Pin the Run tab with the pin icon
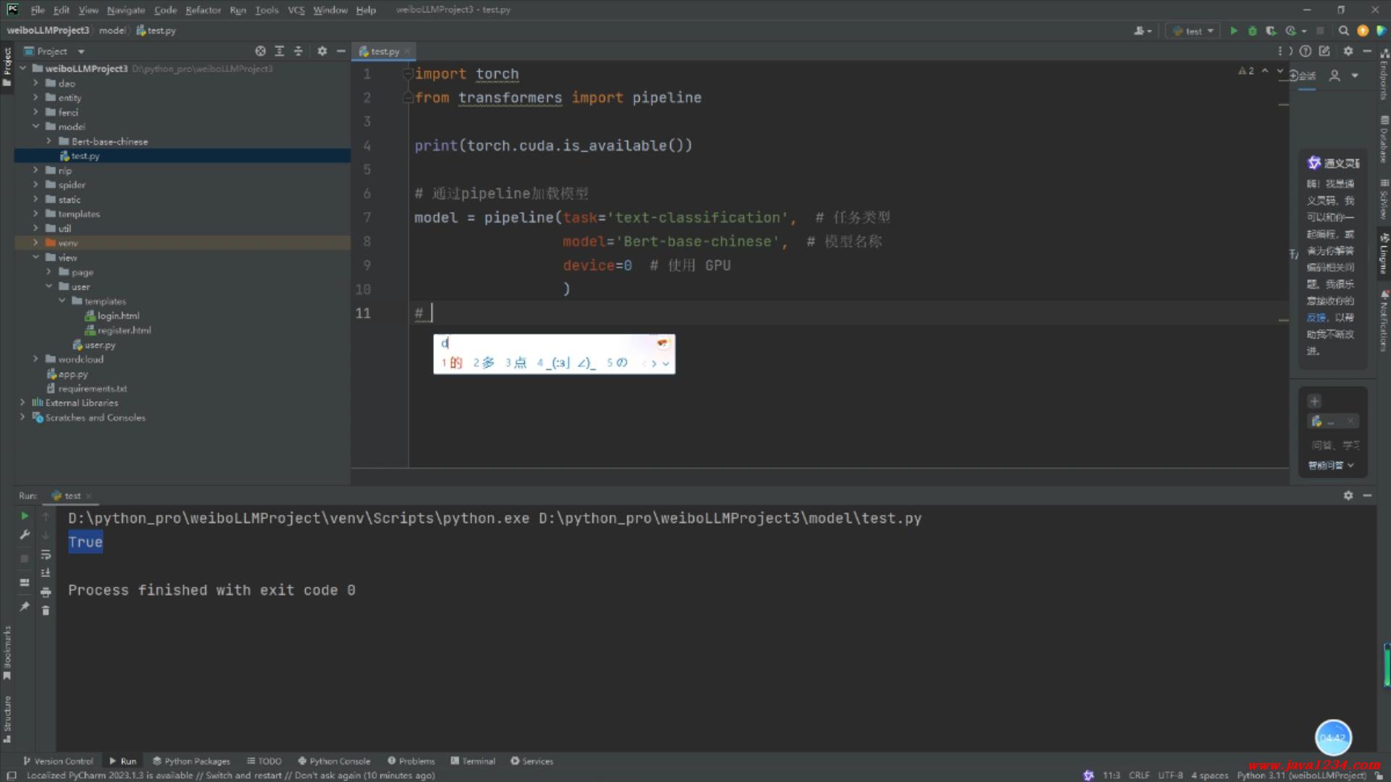This screenshot has width=1391, height=782. (25, 607)
